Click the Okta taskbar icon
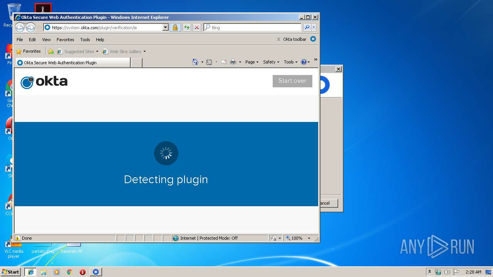493x277 pixels. (96, 272)
